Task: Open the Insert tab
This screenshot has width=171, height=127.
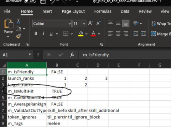Action: pos(47,11)
